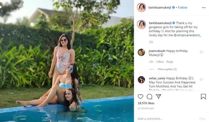Like sehar_sania's comment heart
Viewport: 209px width, 122px height.
[201, 80]
